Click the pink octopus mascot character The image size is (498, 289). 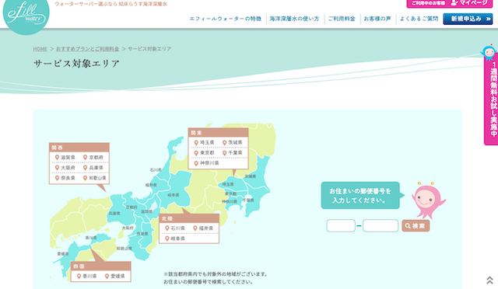(x=429, y=200)
